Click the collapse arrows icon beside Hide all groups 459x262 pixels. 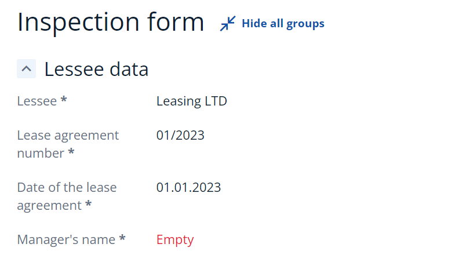[228, 23]
